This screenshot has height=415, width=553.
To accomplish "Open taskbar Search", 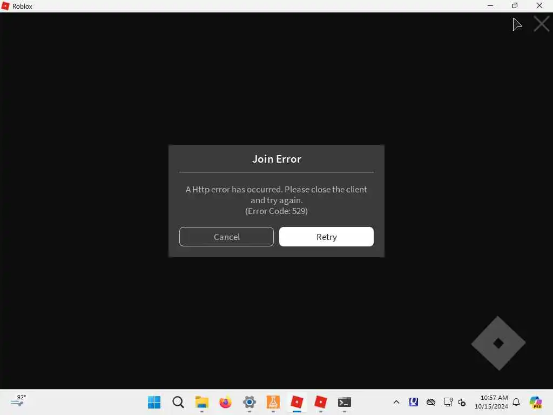I will point(178,402).
